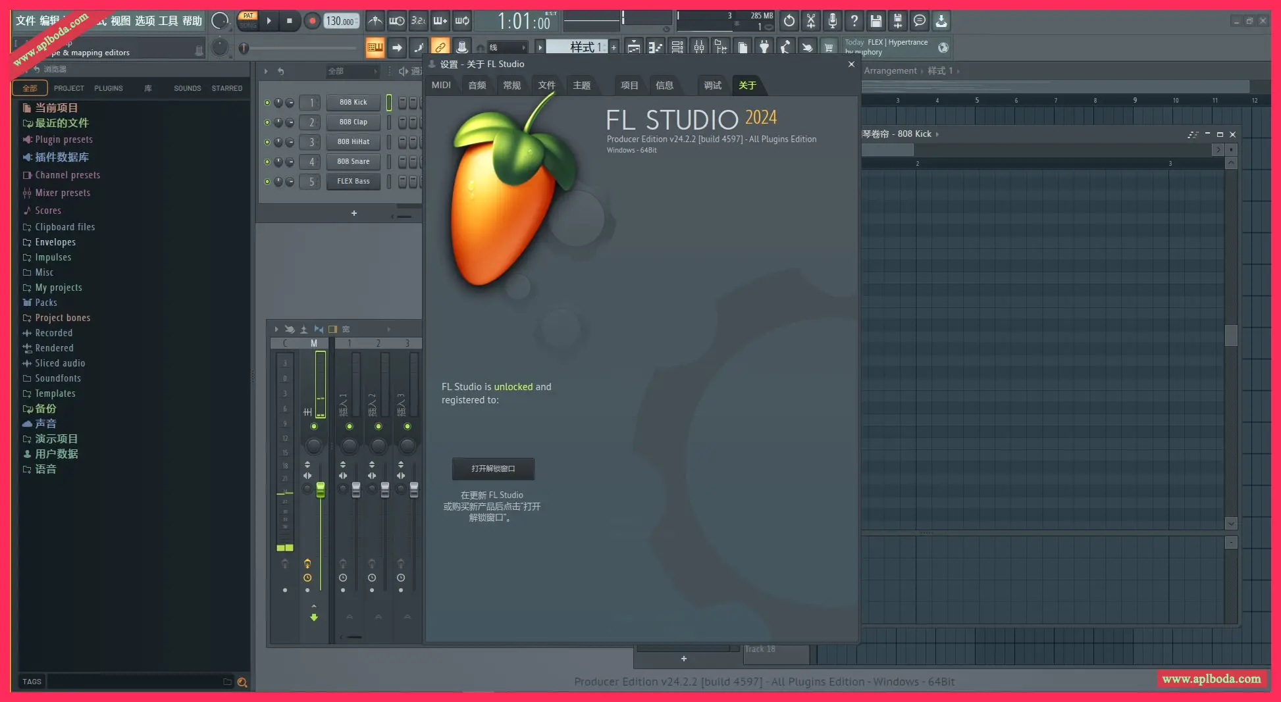Click the 打开解锁窗口 button
Viewport: 1281px width, 702px height.
pyautogui.click(x=493, y=468)
